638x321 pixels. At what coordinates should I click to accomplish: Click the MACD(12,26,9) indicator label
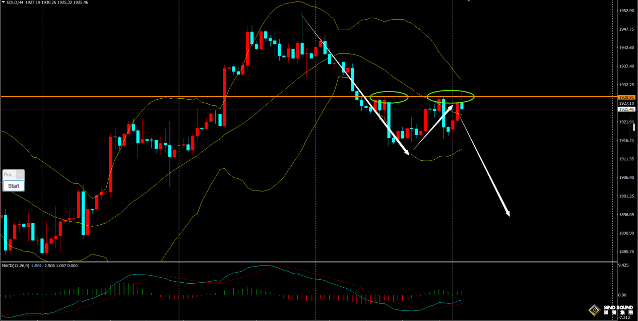pyautogui.click(x=20, y=266)
